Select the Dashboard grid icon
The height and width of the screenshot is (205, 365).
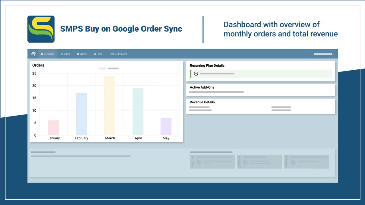click(x=42, y=54)
